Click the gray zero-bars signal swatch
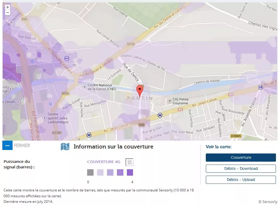 pyautogui.click(x=90, y=172)
